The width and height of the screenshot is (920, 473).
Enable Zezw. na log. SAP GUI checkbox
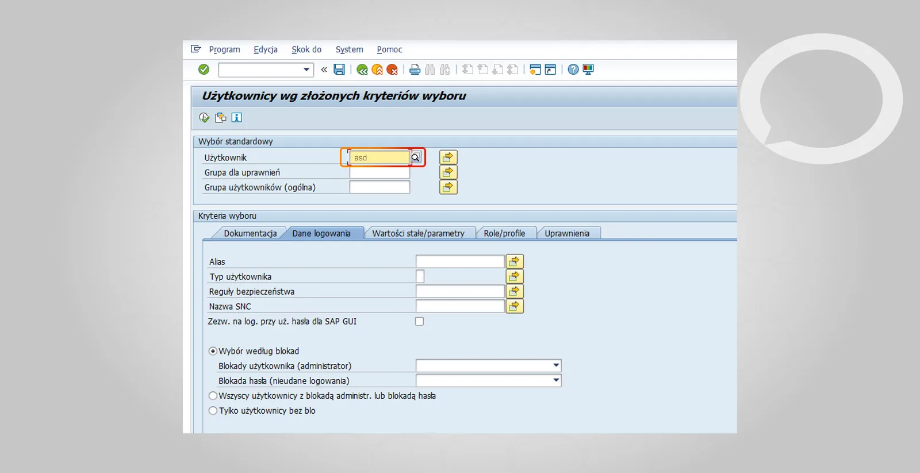click(x=419, y=321)
